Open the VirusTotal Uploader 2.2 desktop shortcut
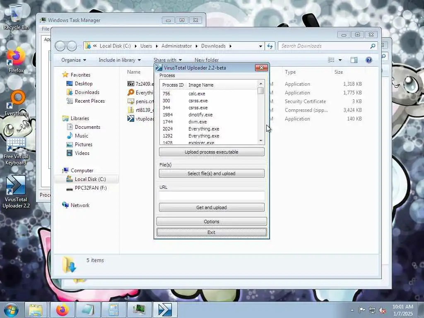The image size is (424, 318). click(x=16, y=191)
